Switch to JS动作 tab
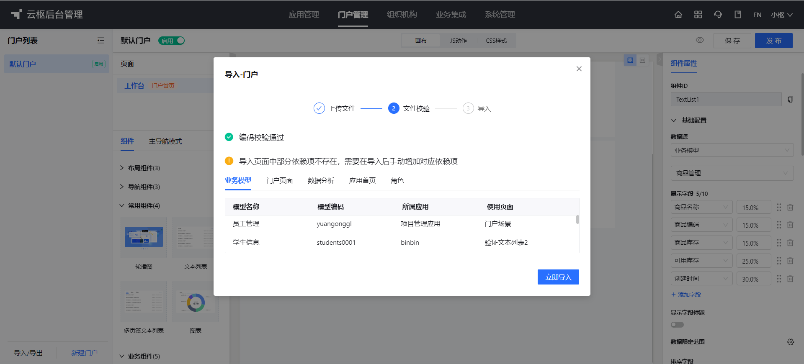 pyautogui.click(x=459, y=41)
